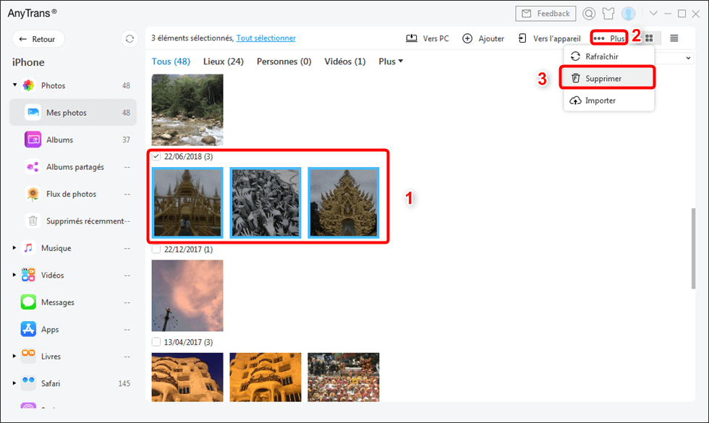The image size is (709, 423).
Task: Click the iPhone device heading
Action: tap(28, 62)
